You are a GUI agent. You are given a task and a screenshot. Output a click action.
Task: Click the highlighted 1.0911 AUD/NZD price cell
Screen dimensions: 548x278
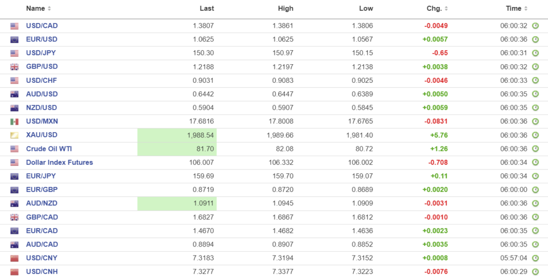tap(177, 204)
